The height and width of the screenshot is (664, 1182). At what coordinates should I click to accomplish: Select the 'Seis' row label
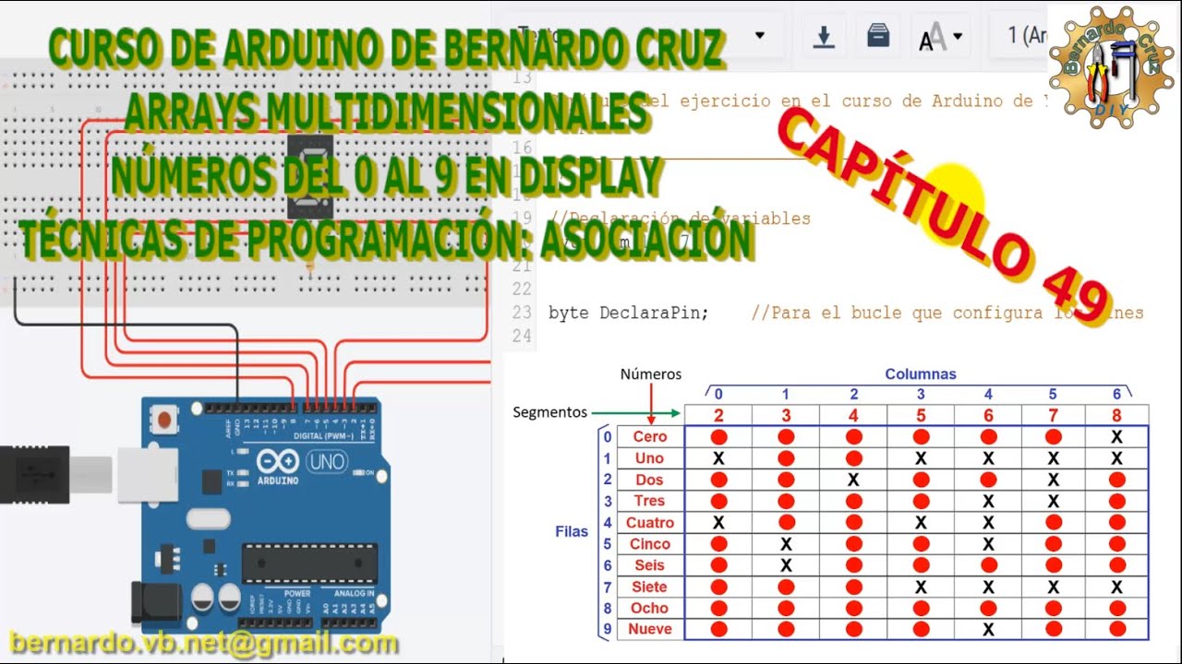pos(650,565)
